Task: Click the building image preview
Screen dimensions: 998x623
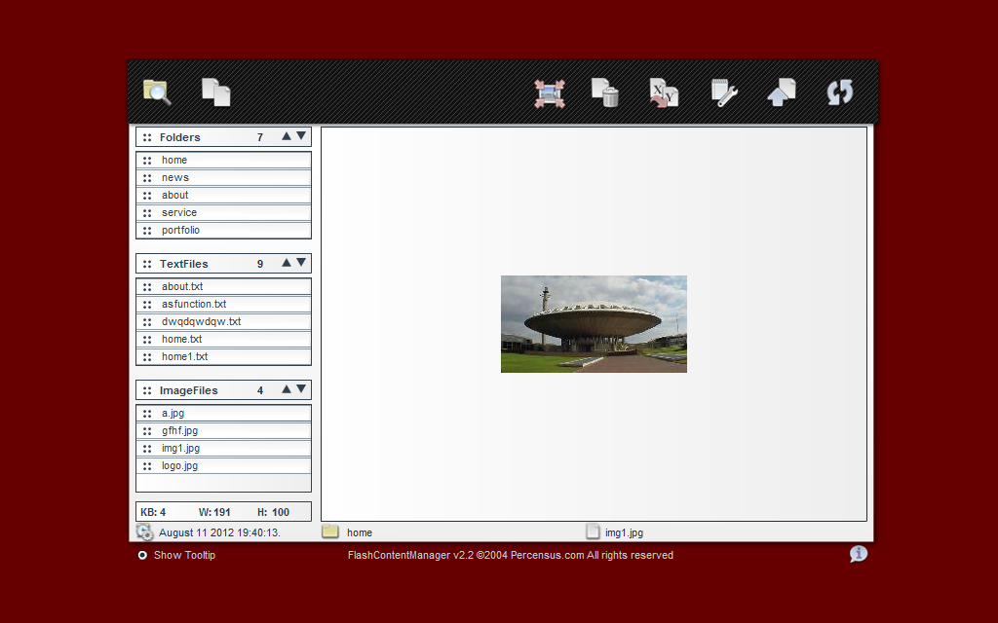Action: pyautogui.click(x=594, y=324)
